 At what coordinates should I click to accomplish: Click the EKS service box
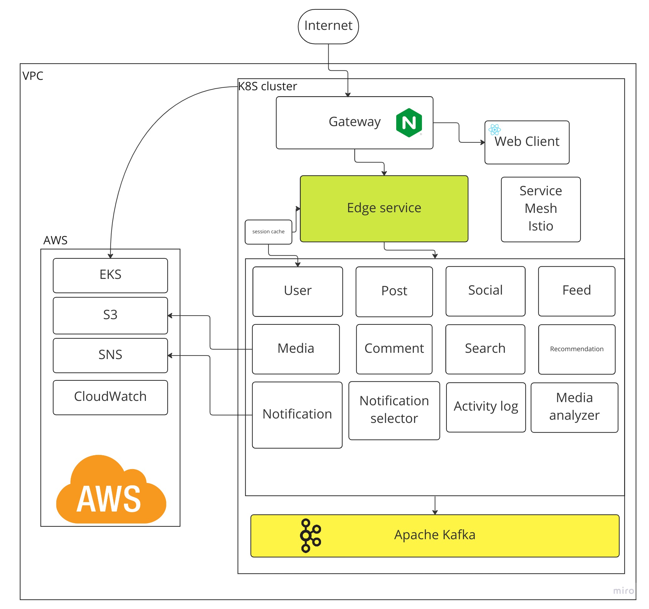pos(110,275)
